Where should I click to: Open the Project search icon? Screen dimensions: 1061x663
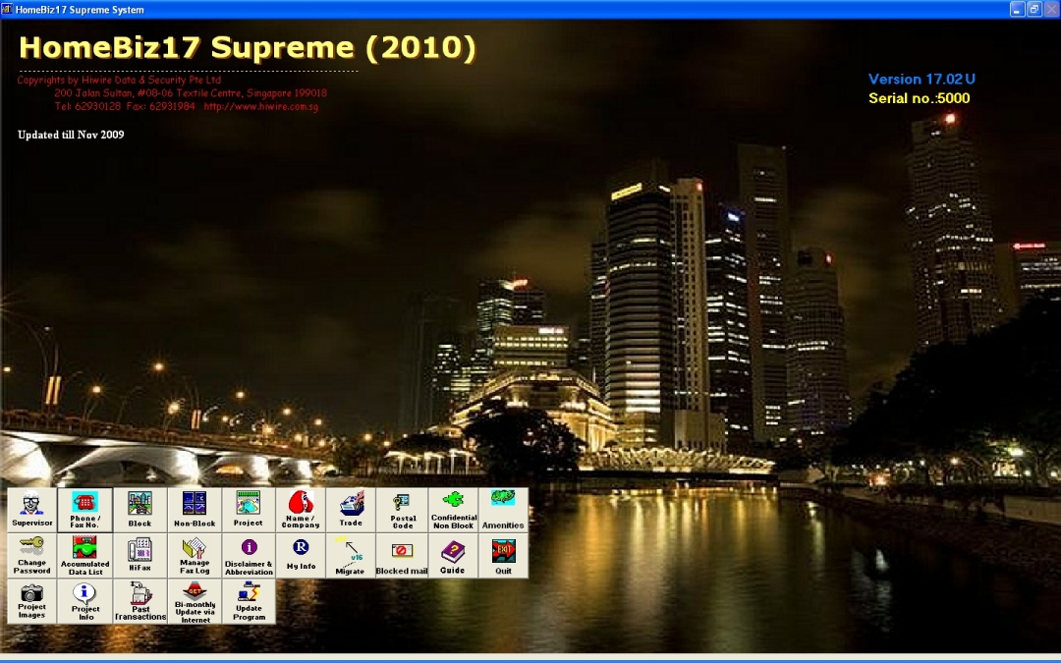click(x=249, y=510)
